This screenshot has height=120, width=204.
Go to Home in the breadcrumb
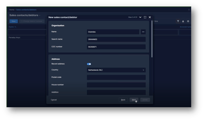[x=12, y=10]
